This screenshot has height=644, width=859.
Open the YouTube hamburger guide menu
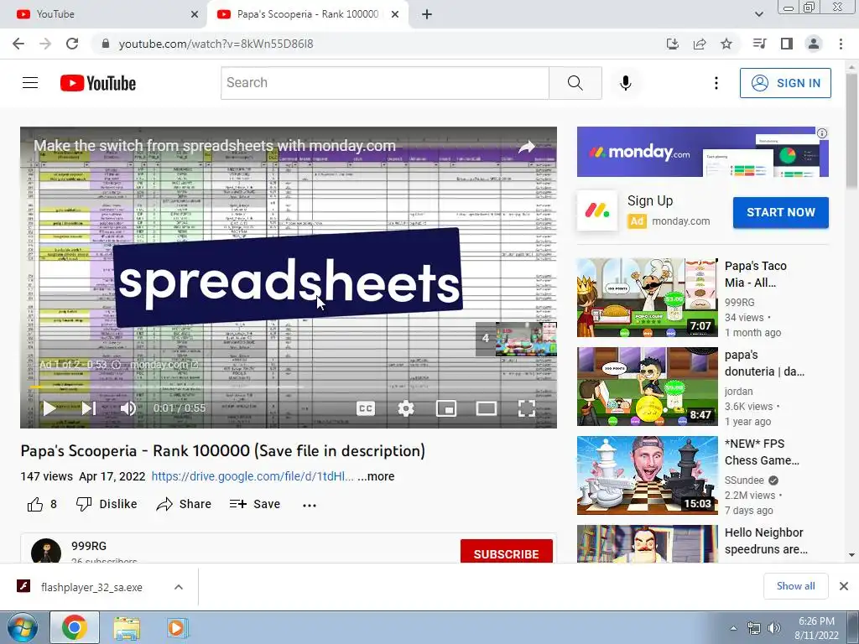click(30, 83)
